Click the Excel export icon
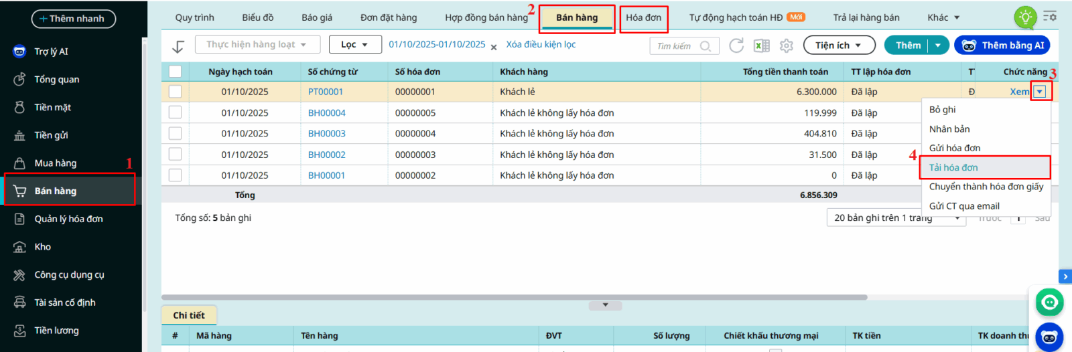 762,46
